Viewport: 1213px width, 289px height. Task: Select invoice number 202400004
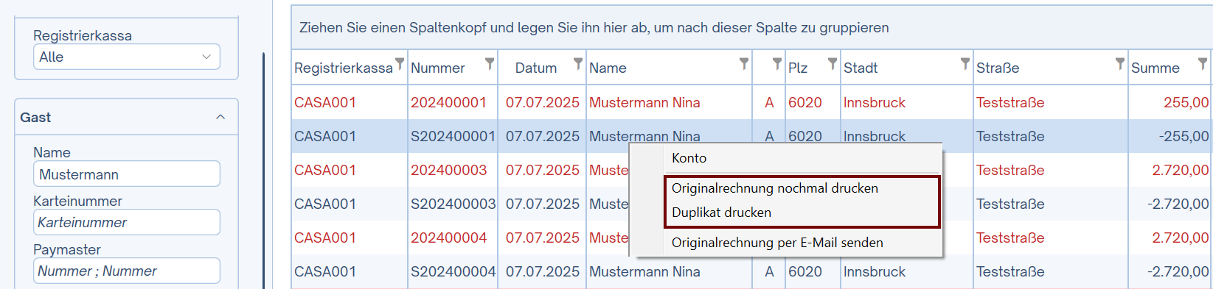tap(448, 238)
